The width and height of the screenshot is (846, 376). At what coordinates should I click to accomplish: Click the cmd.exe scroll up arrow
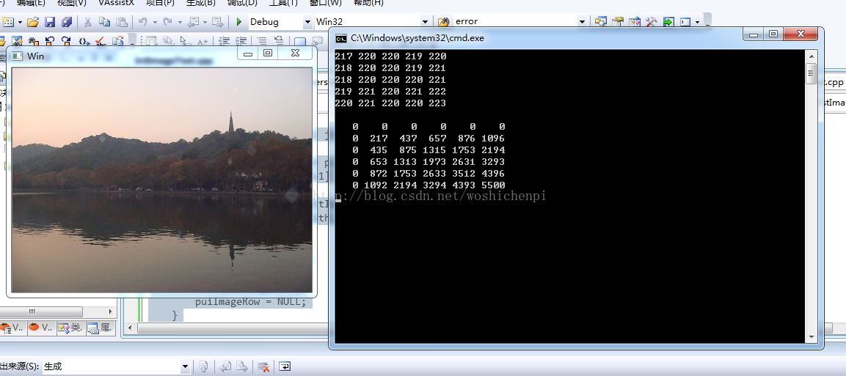click(x=811, y=56)
